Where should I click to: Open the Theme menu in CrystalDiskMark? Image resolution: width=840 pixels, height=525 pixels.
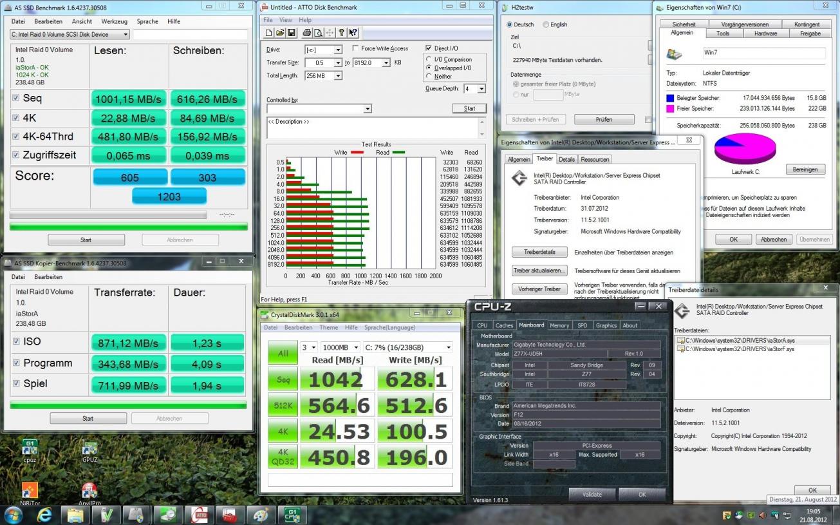pos(328,327)
